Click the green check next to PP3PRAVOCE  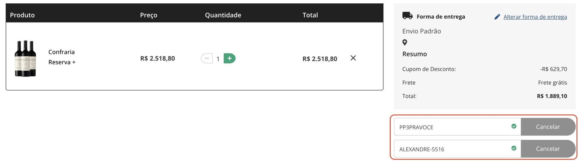coord(514,126)
